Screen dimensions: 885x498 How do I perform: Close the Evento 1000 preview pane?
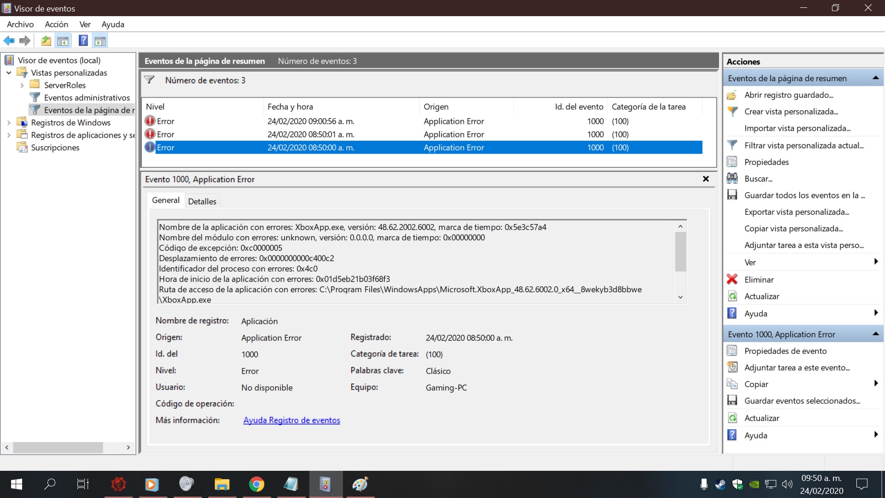point(706,179)
